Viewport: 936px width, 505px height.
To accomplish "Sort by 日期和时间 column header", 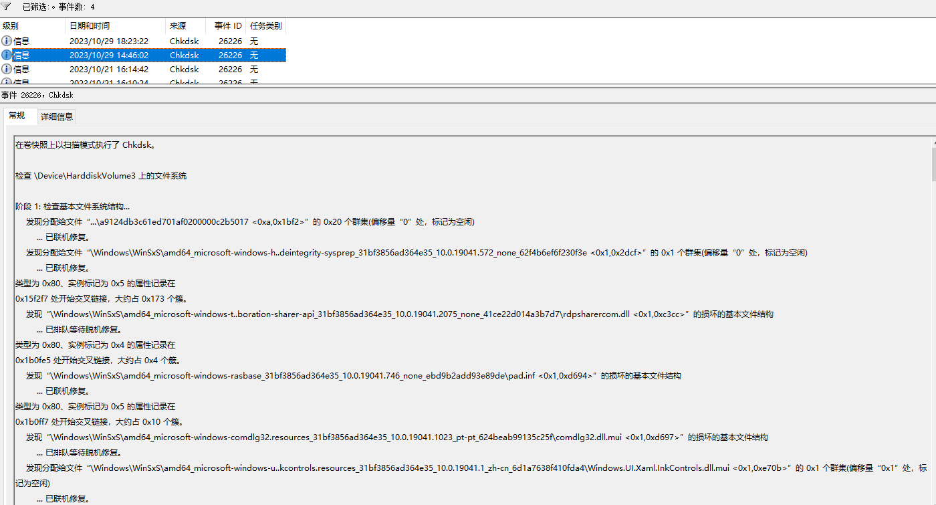I will 90,26.
